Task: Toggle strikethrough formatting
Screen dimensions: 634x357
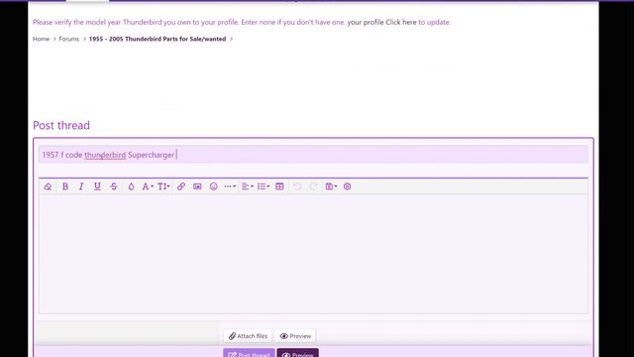Action: (x=114, y=186)
